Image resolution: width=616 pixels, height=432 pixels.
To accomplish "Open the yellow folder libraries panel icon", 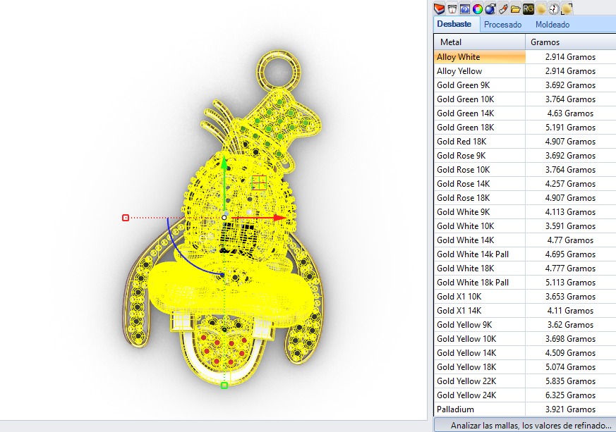I will click(x=515, y=8).
